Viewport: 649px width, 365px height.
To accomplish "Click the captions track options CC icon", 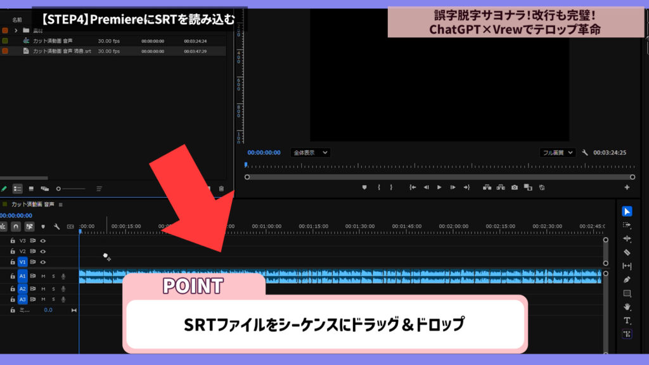I will coord(70,227).
